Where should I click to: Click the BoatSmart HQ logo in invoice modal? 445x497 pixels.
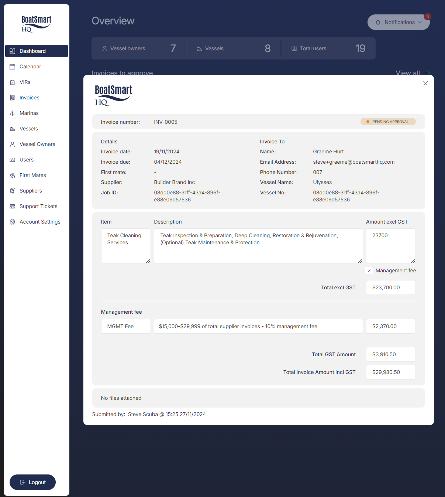pos(113,95)
